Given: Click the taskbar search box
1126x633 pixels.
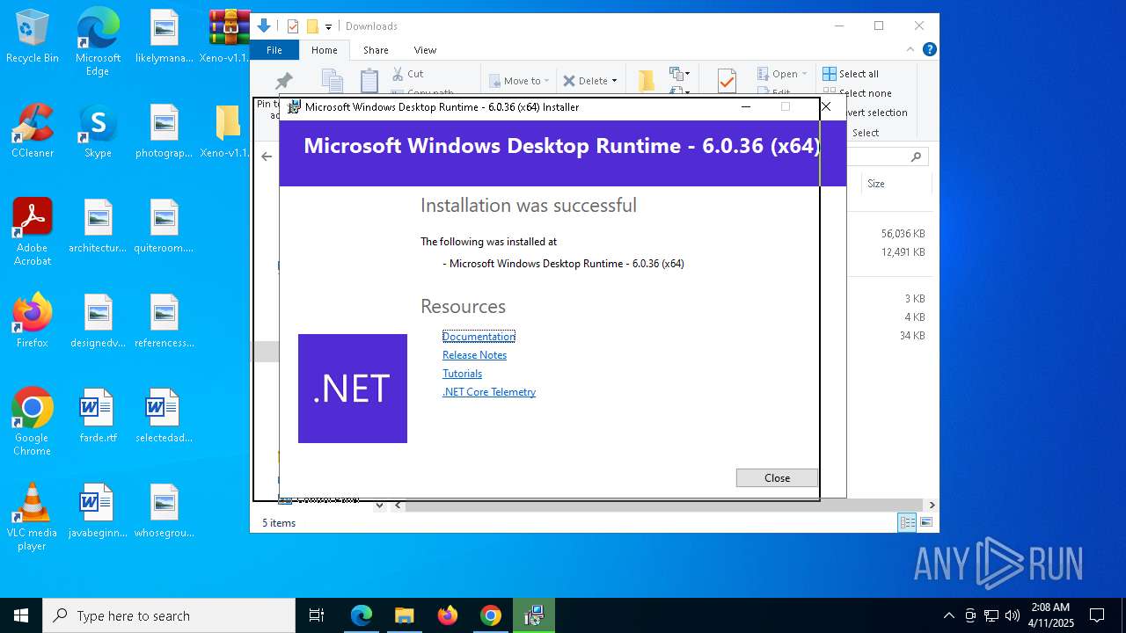Looking at the screenshot, I should [169, 615].
